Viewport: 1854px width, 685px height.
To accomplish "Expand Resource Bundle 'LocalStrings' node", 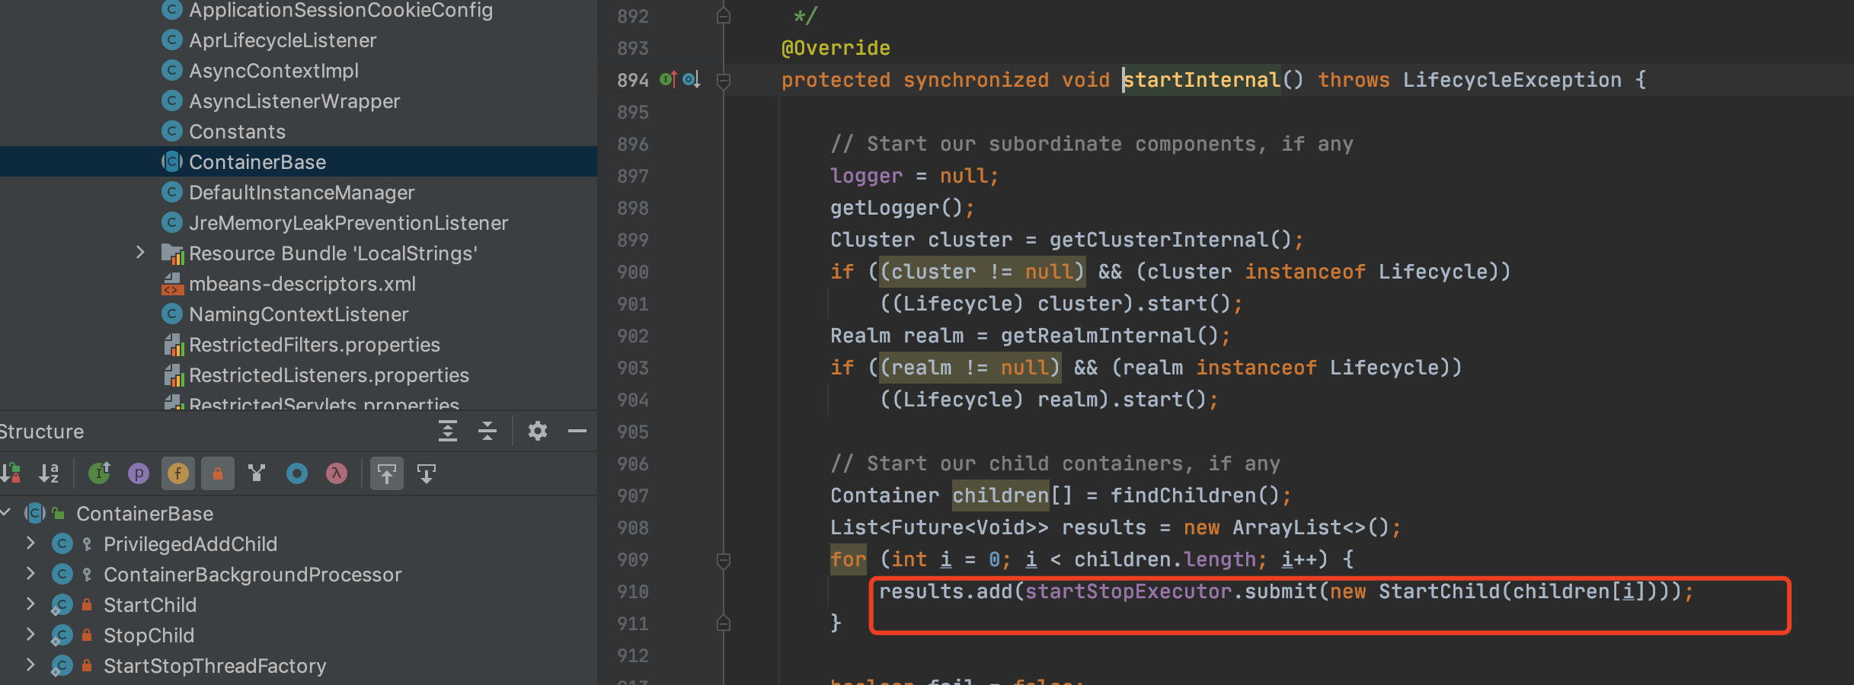I will tap(140, 253).
